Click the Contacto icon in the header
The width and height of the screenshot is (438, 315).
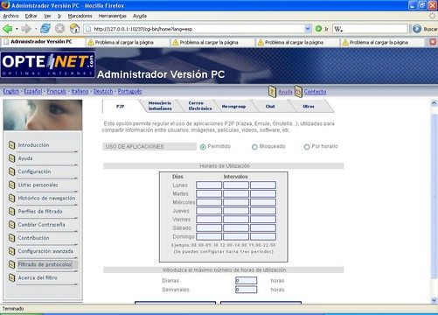(x=298, y=91)
